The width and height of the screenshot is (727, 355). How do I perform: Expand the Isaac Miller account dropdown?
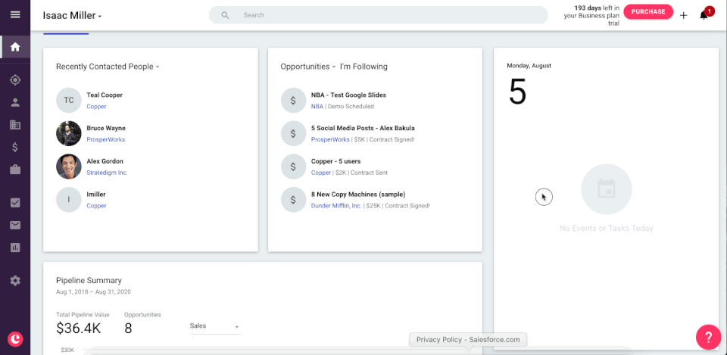[73, 15]
